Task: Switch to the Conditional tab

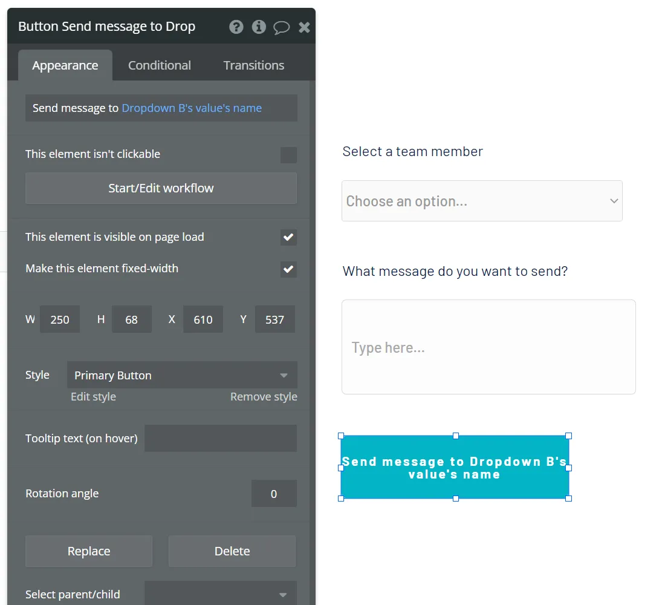Action: (x=159, y=65)
